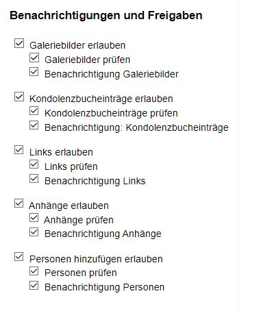Uncheck Anhänge erlauben checkbox
Screen dimensions: 261x311
coord(19,203)
